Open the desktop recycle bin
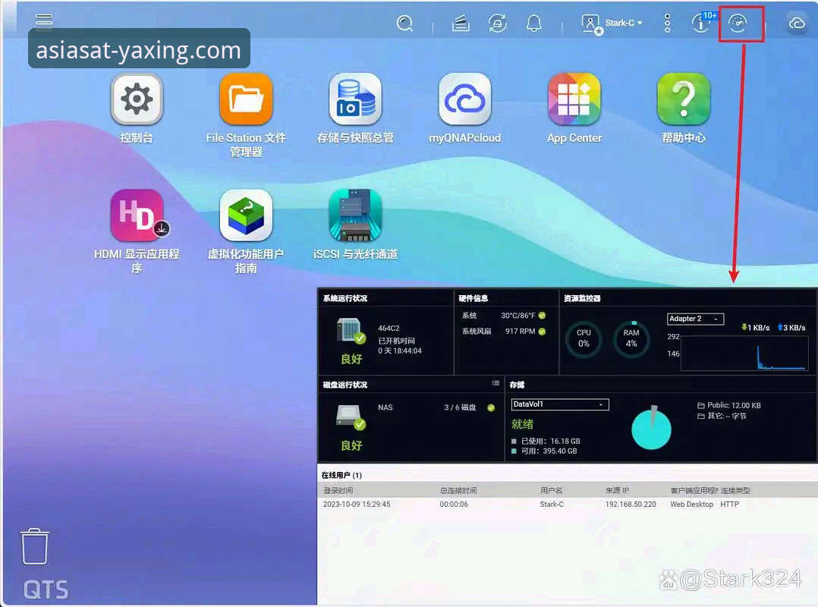This screenshot has height=607, width=818. coord(35,546)
